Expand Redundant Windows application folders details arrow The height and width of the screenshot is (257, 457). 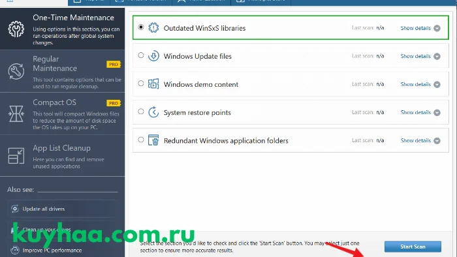click(437, 141)
